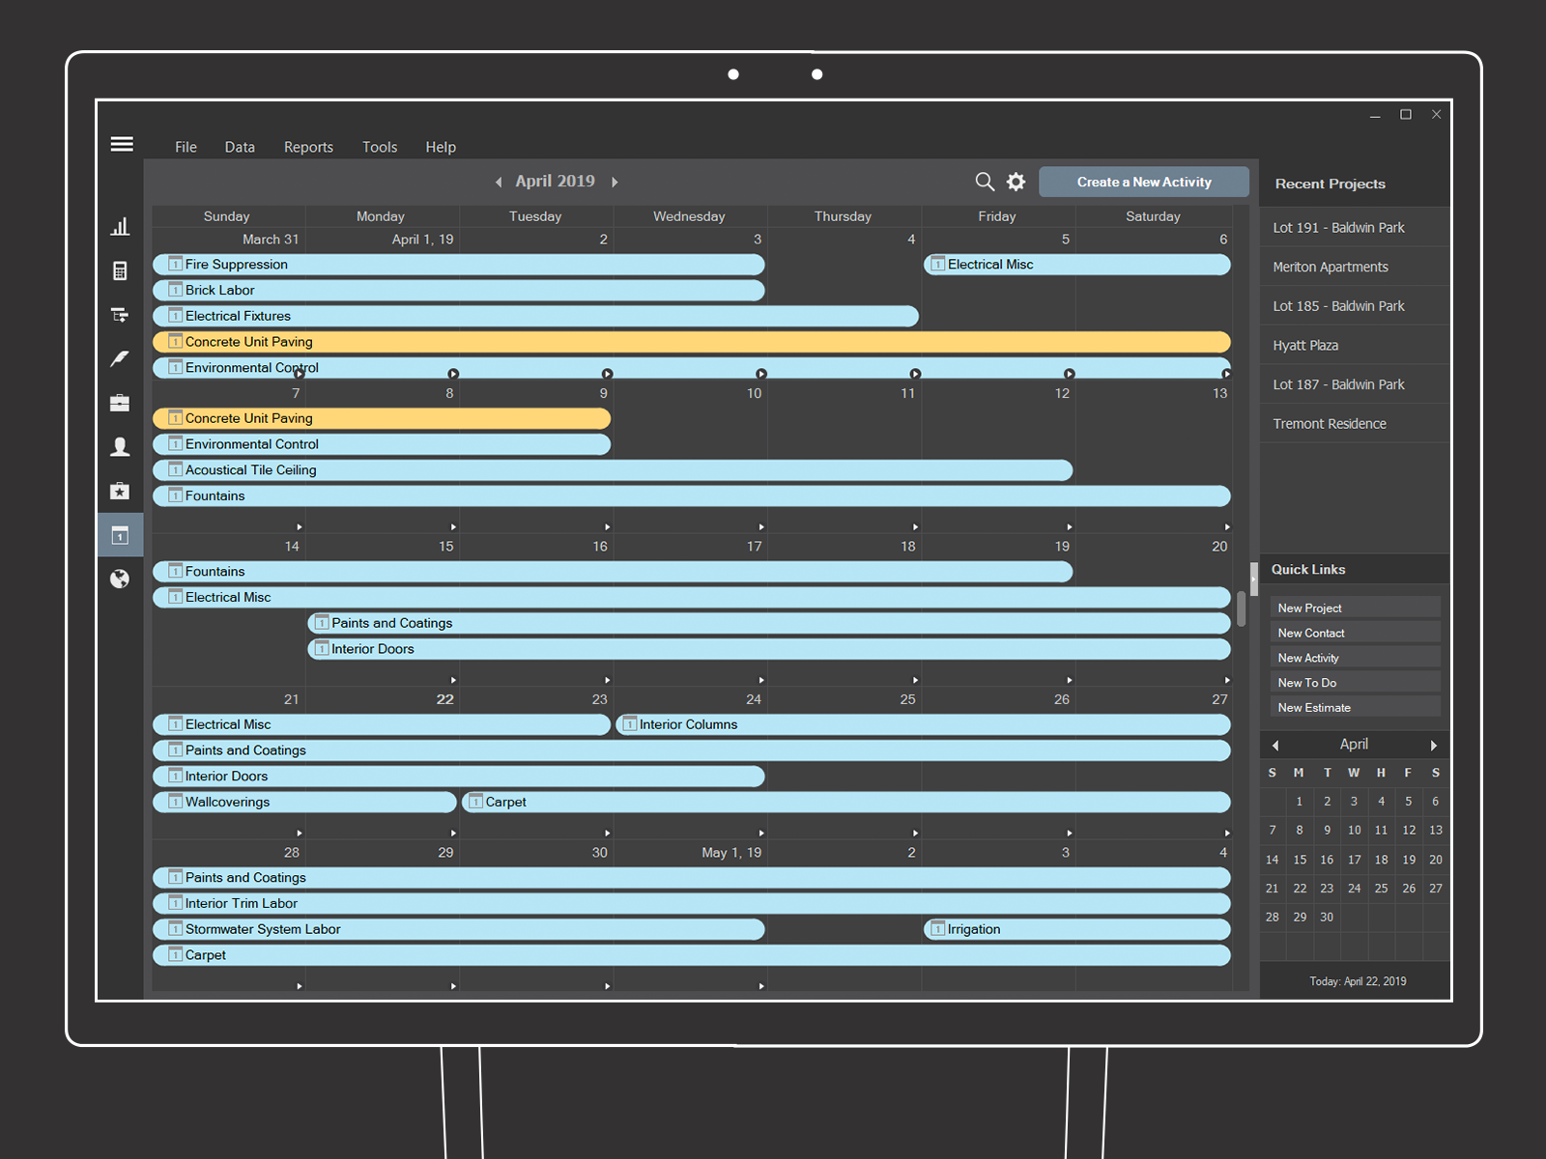
Task: Click New Estimate quick link
Action: pos(1356,707)
